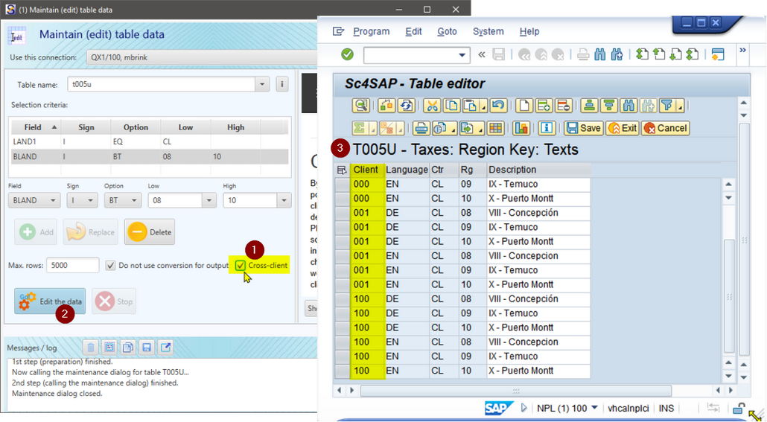The height and width of the screenshot is (422, 767).
Task: Click the scissors cut icon in table editor
Action: pyautogui.click(x=433, y=106)
